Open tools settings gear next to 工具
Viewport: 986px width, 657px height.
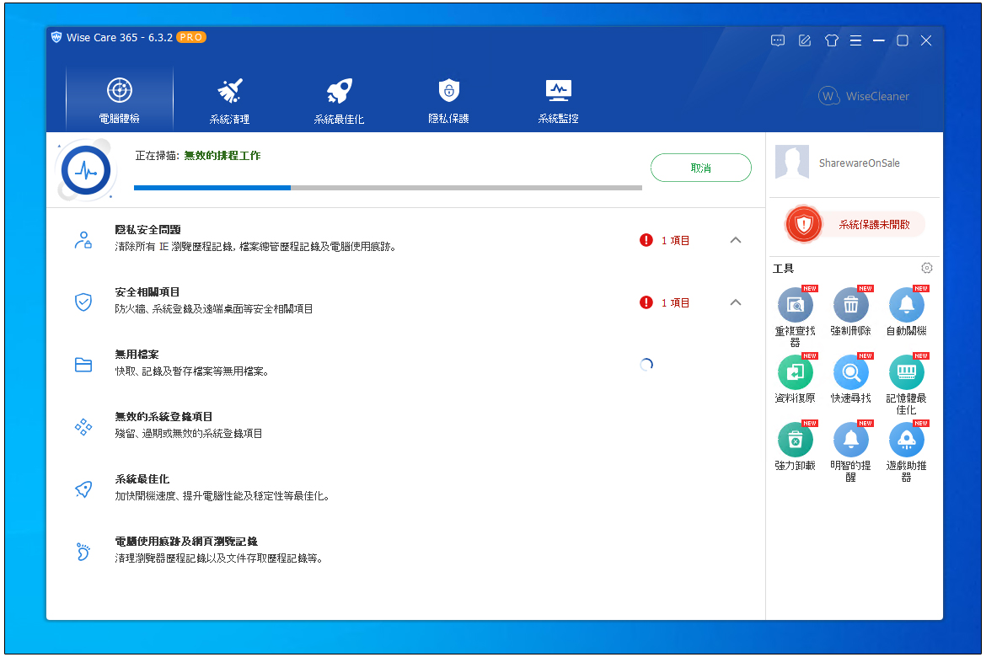[927, 268]
